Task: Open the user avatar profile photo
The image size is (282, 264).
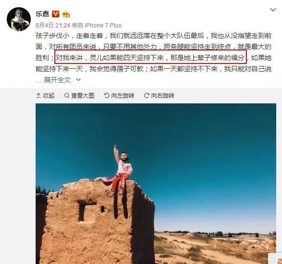Action: point(19,19)
